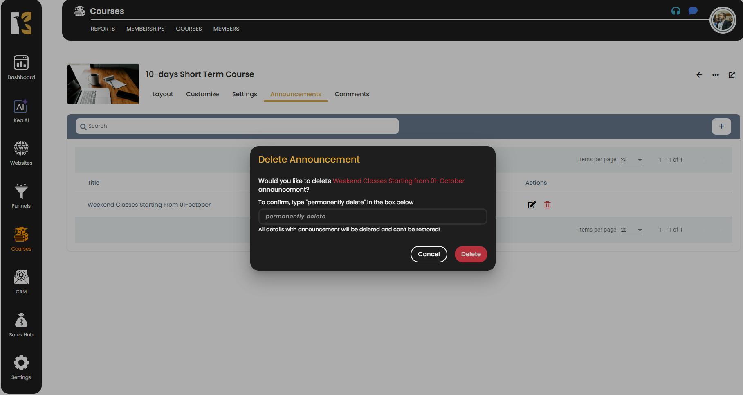
Task: Edit the Weekend Classes announcement
Action: 531,205
